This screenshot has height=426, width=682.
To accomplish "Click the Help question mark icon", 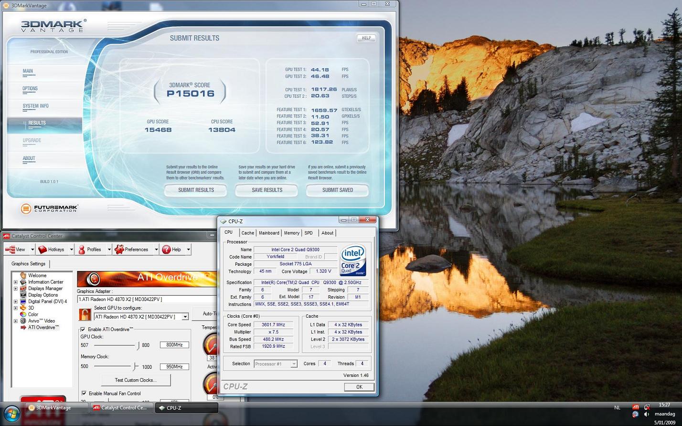I will [x=166, y=249].
